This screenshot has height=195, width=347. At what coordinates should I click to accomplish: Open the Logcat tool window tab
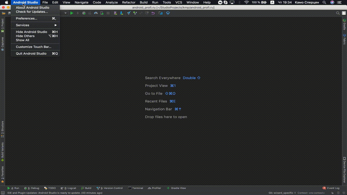point(69,188)
